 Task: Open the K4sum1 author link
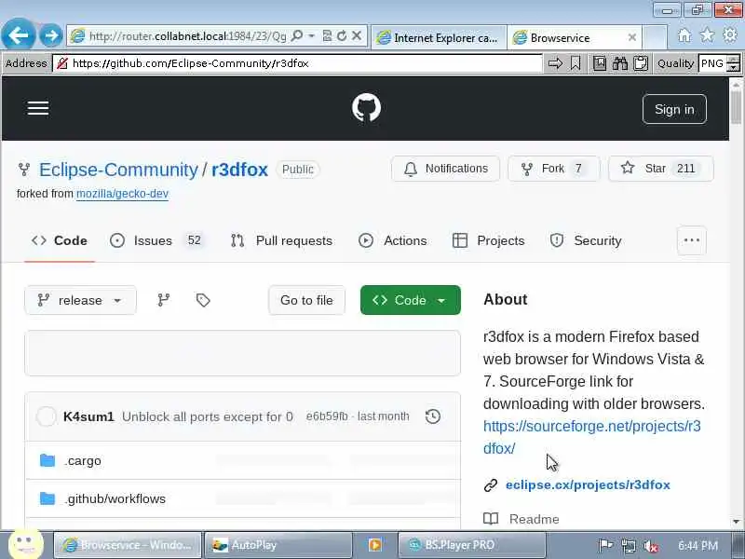point(88,416)
